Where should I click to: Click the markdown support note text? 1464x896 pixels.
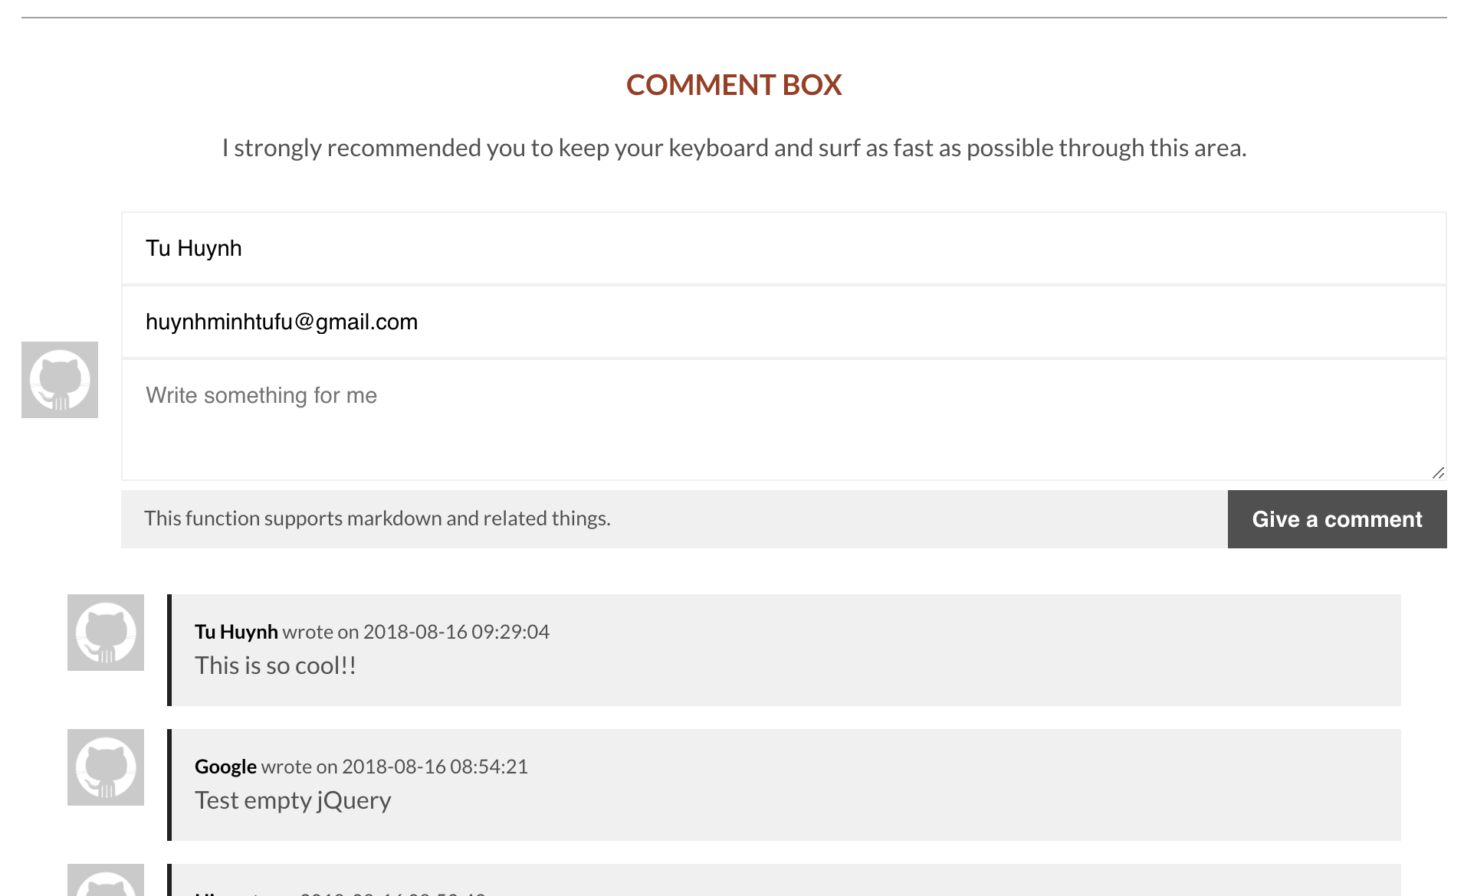pos(377,518)
